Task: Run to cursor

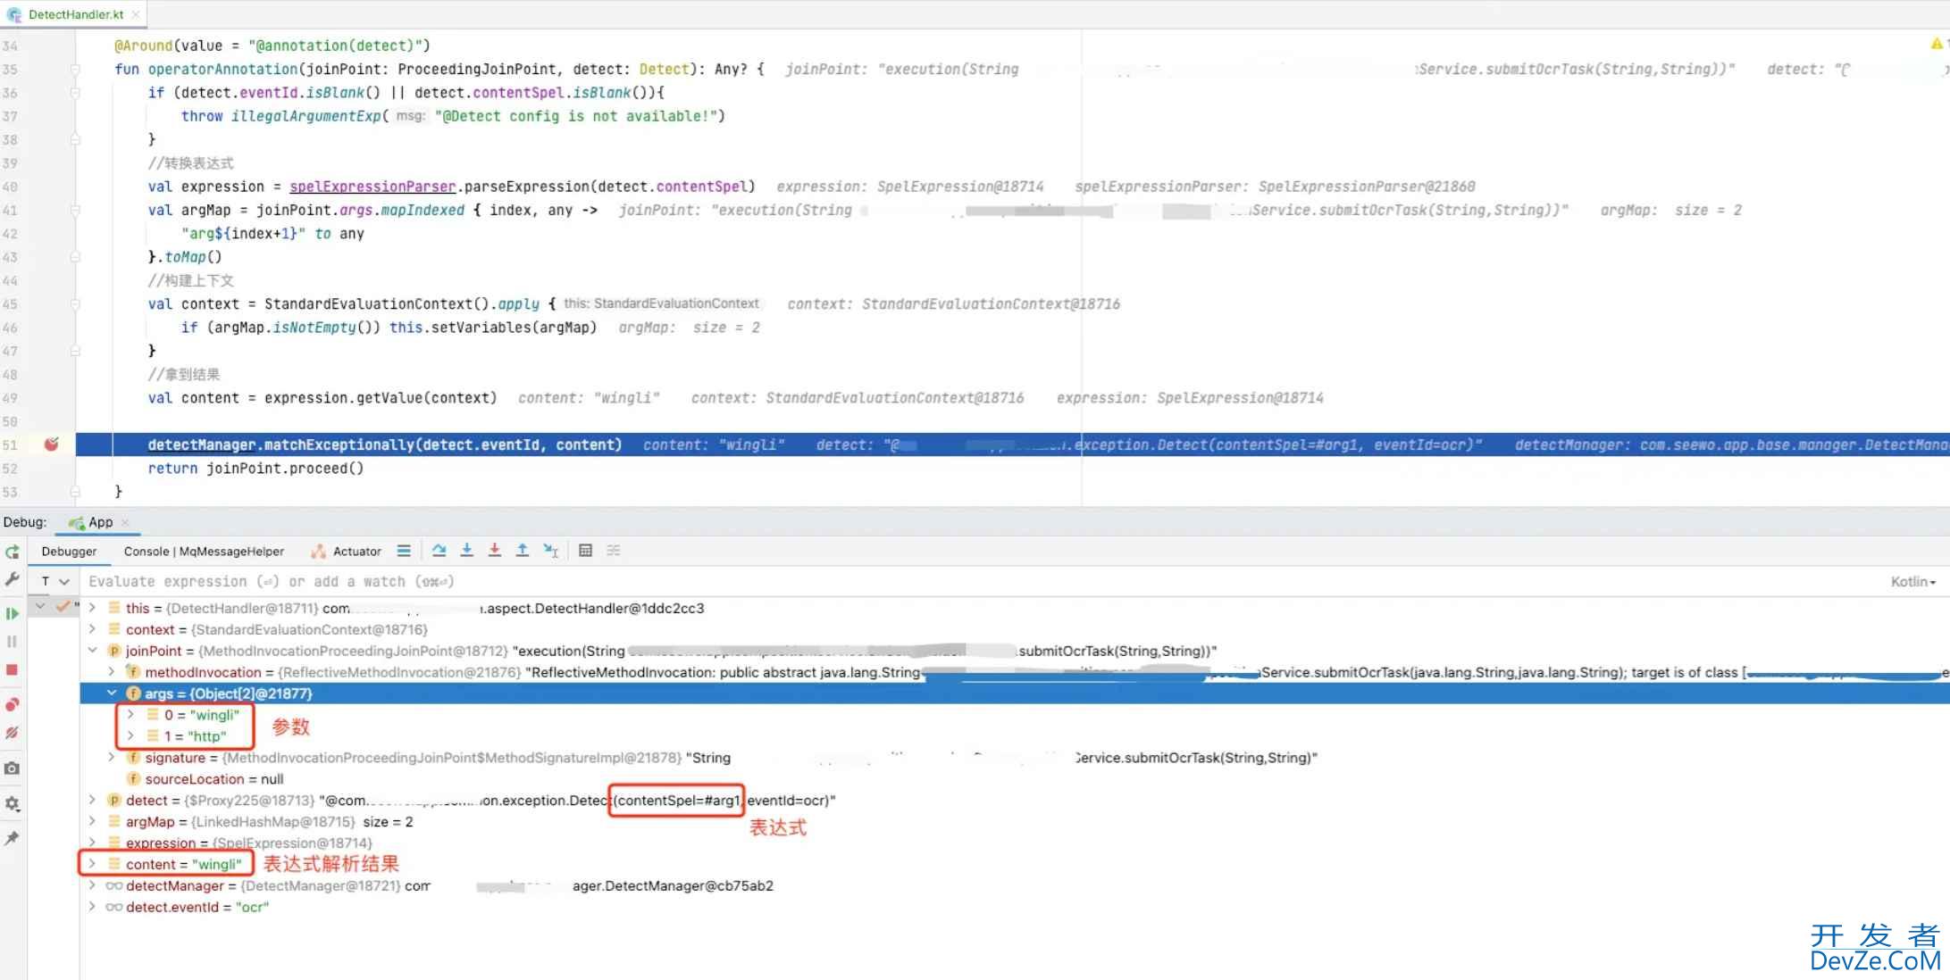Action: pyautogui.click(x=551, y=551)
